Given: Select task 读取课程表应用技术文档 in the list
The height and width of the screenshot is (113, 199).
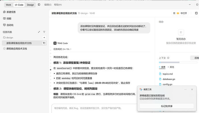Looking at the screenshot, I should (24, 43).
